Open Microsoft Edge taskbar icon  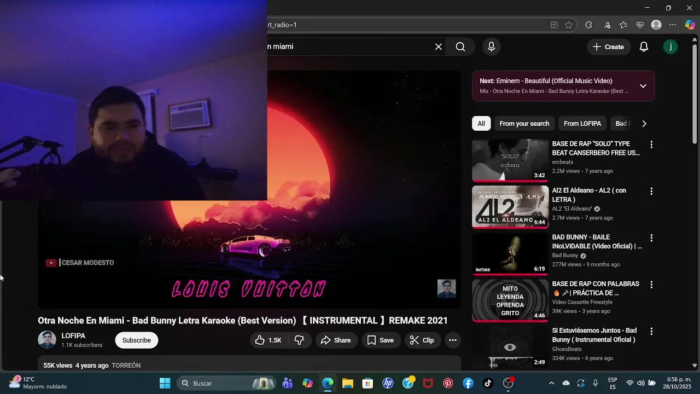[x=328, y=383]
